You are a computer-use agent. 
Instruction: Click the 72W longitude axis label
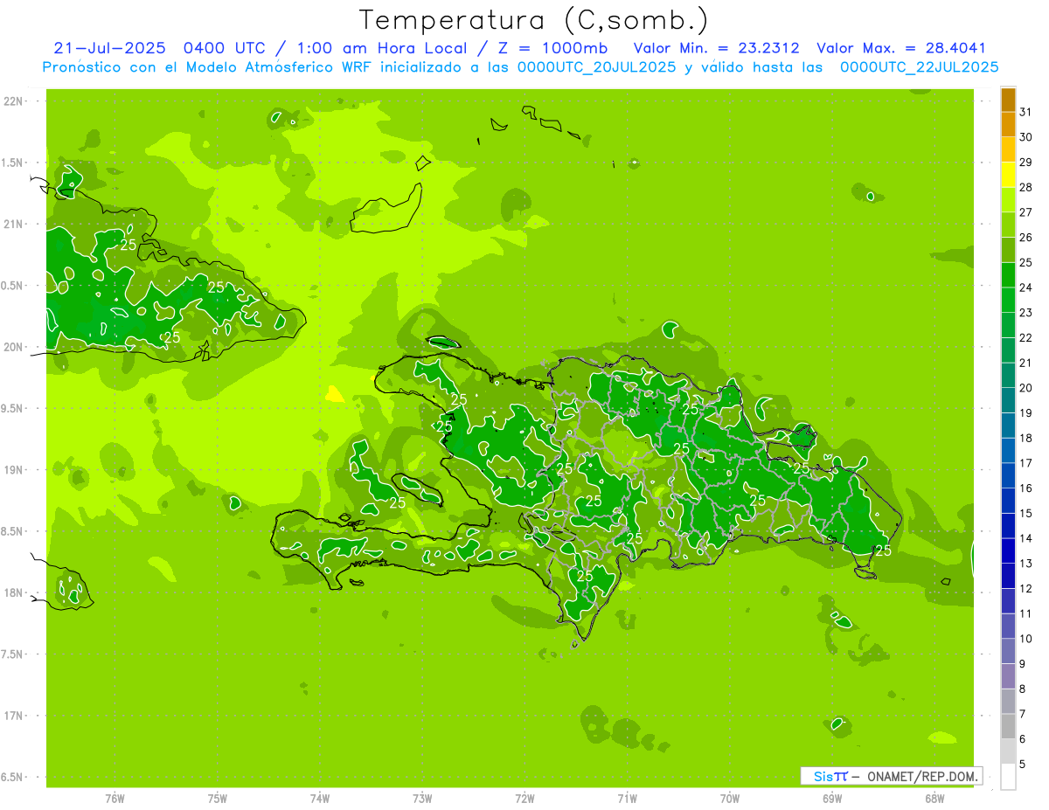pyautogui.click(x=524, y=799)
